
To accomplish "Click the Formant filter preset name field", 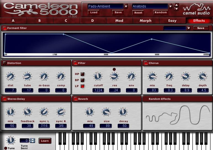I will point(175,28).
